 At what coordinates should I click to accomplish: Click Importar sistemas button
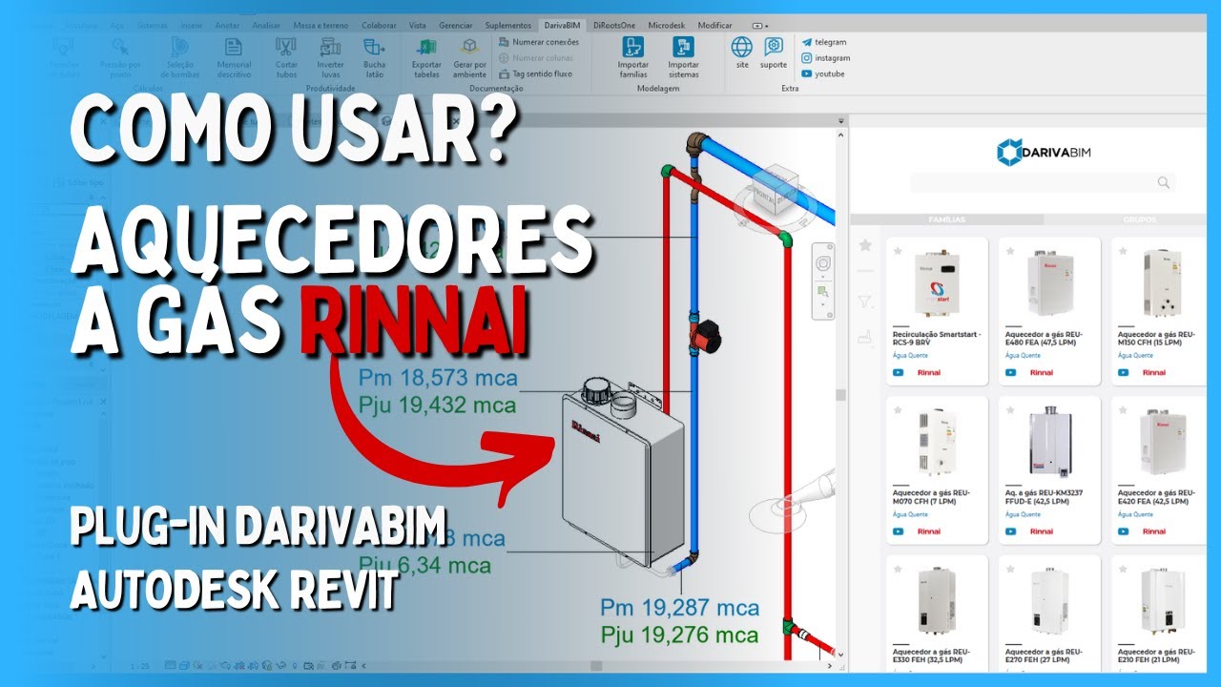pos(683,56)
